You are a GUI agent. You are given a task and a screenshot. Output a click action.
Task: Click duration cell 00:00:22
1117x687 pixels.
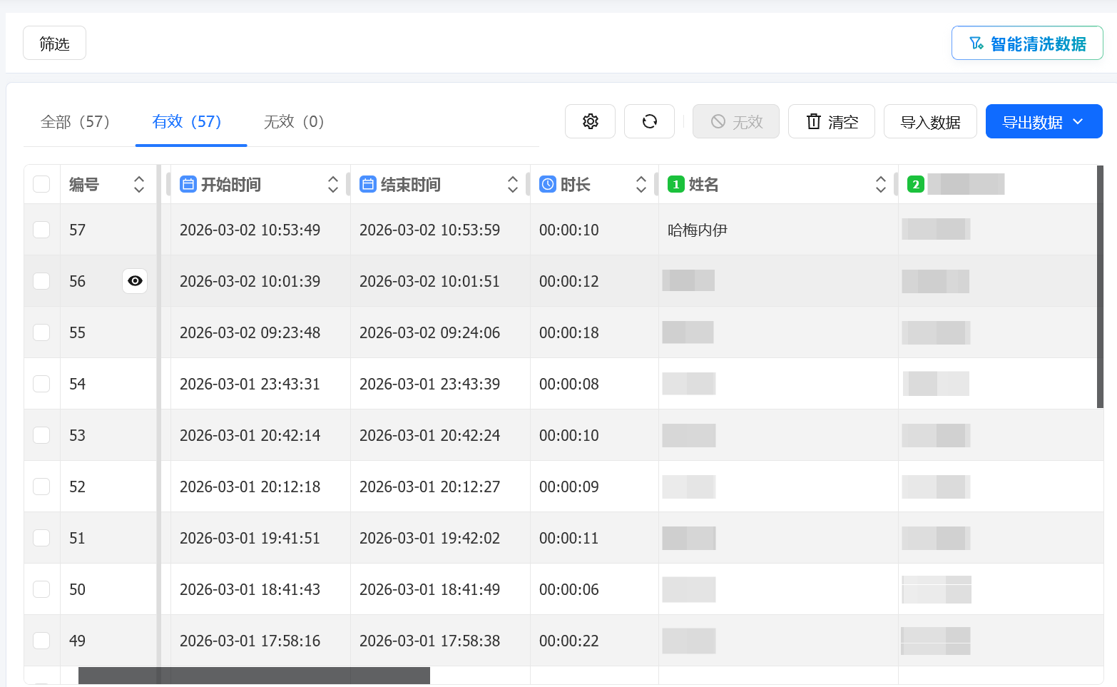tap(568, 641)
